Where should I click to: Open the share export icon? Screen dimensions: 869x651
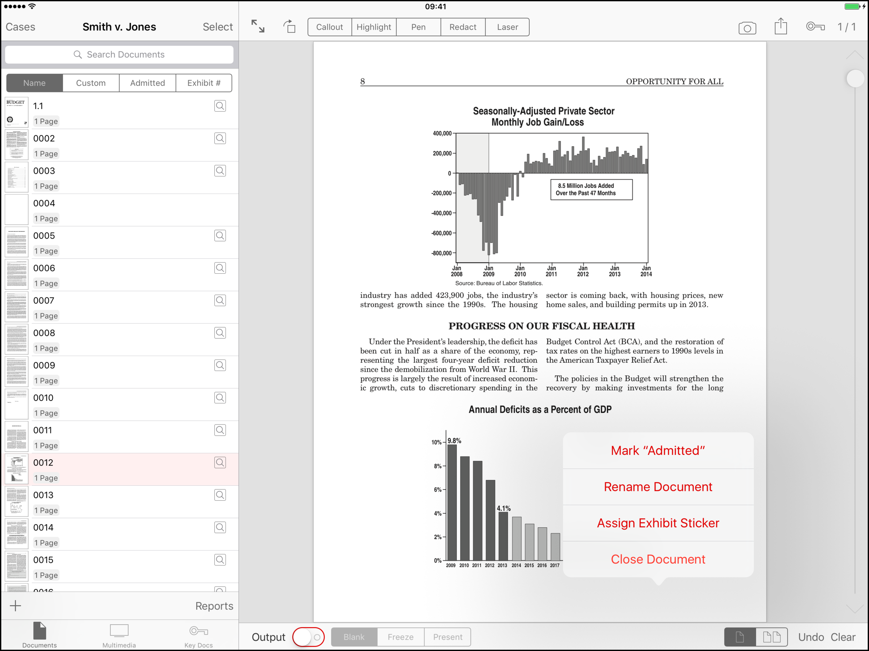pyautogui.click(x=781, y=26)
